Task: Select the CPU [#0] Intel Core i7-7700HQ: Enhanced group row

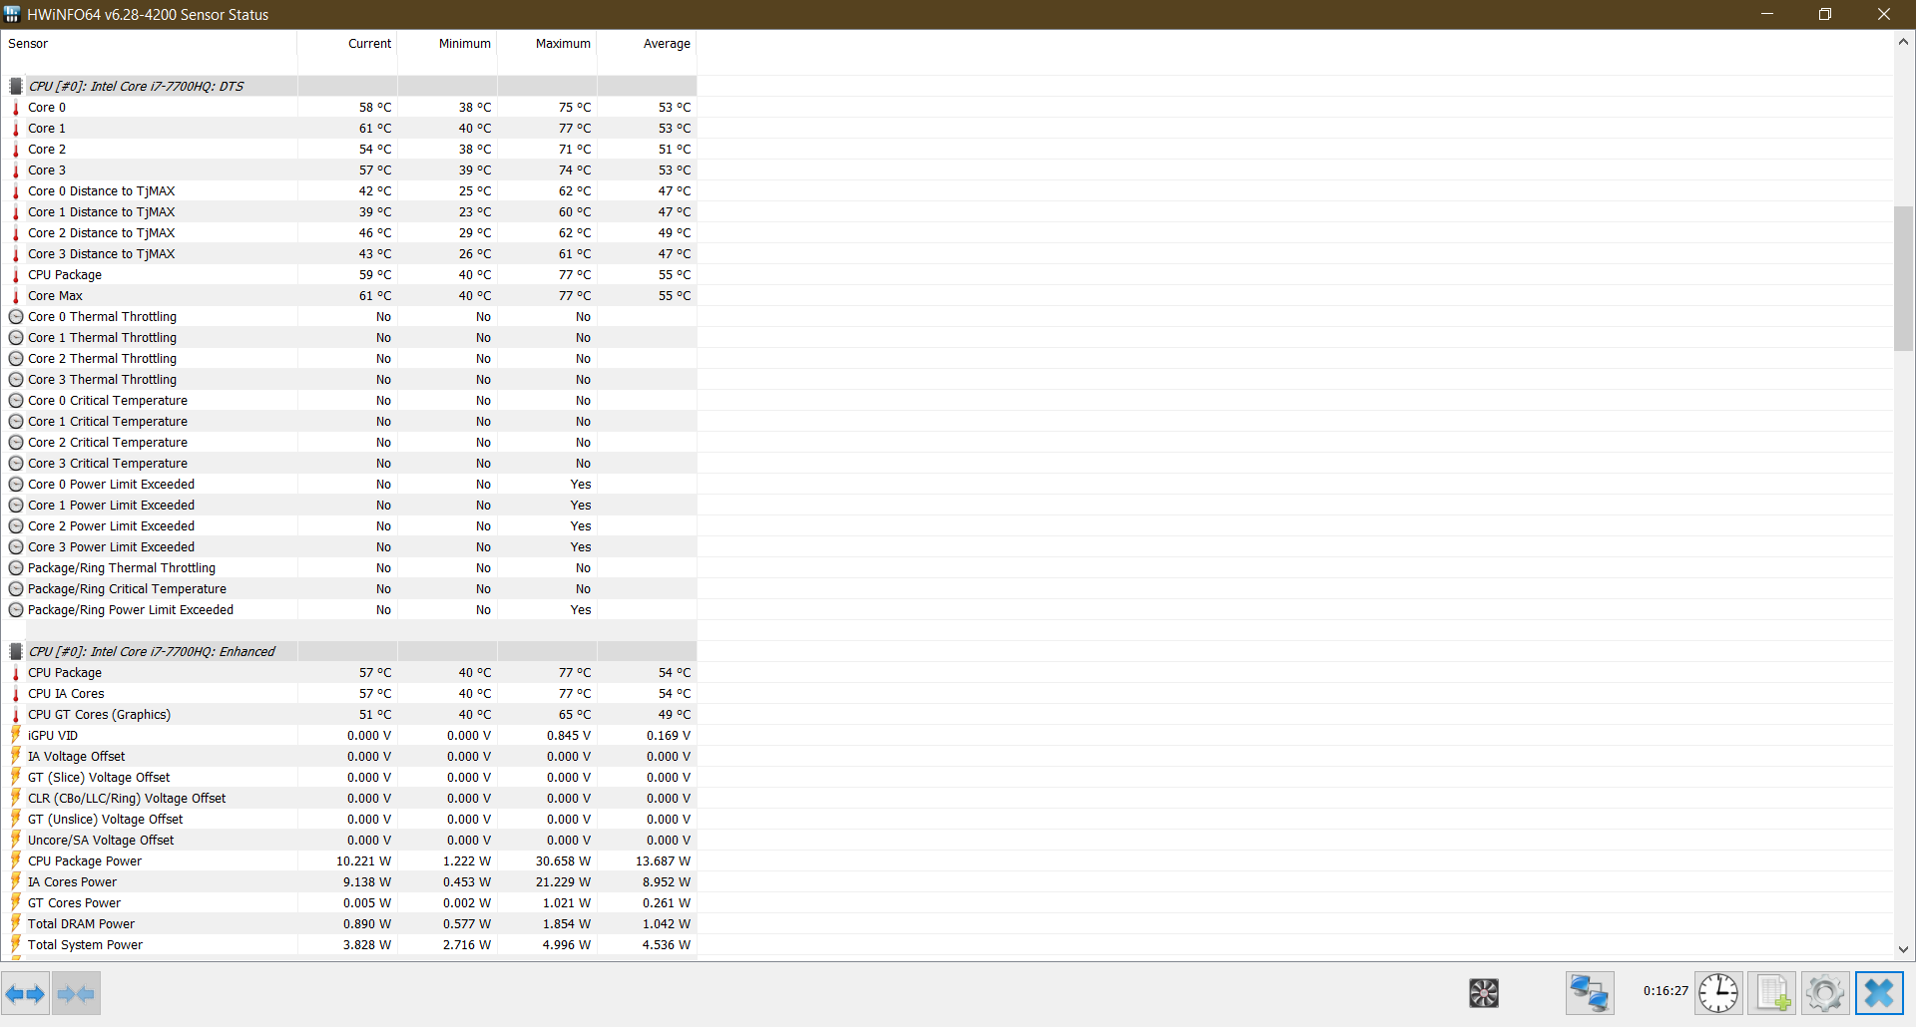Action: pyautogui.click(x=349, y=652)
